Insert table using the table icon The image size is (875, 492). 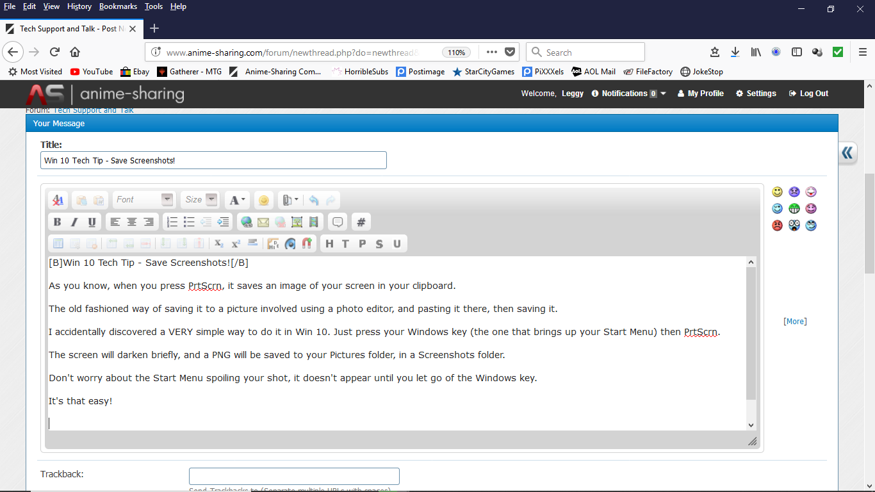point(58,243)
